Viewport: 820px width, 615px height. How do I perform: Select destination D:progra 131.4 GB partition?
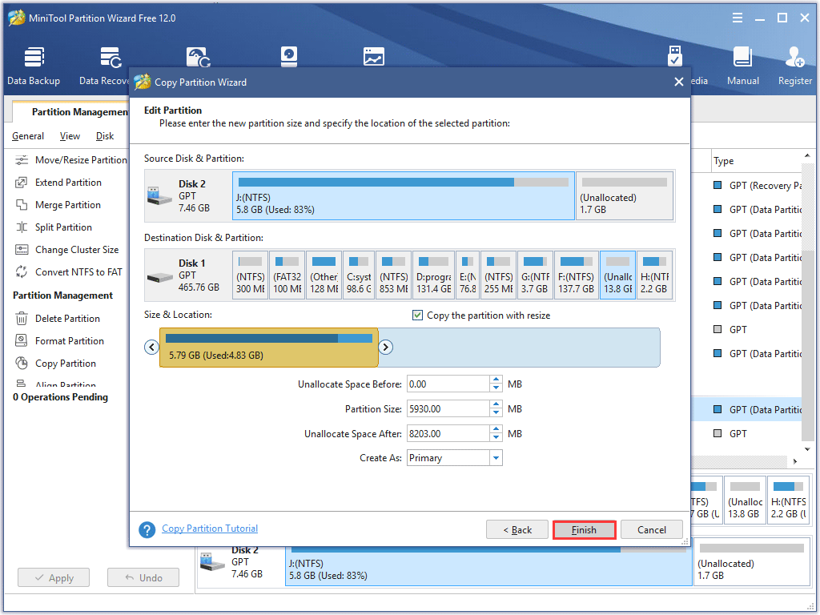coord(433,275)
